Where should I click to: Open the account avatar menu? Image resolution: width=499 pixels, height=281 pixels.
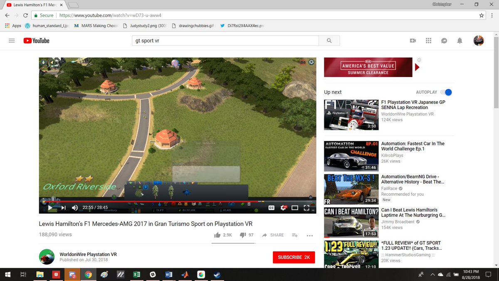pos(479,40)
